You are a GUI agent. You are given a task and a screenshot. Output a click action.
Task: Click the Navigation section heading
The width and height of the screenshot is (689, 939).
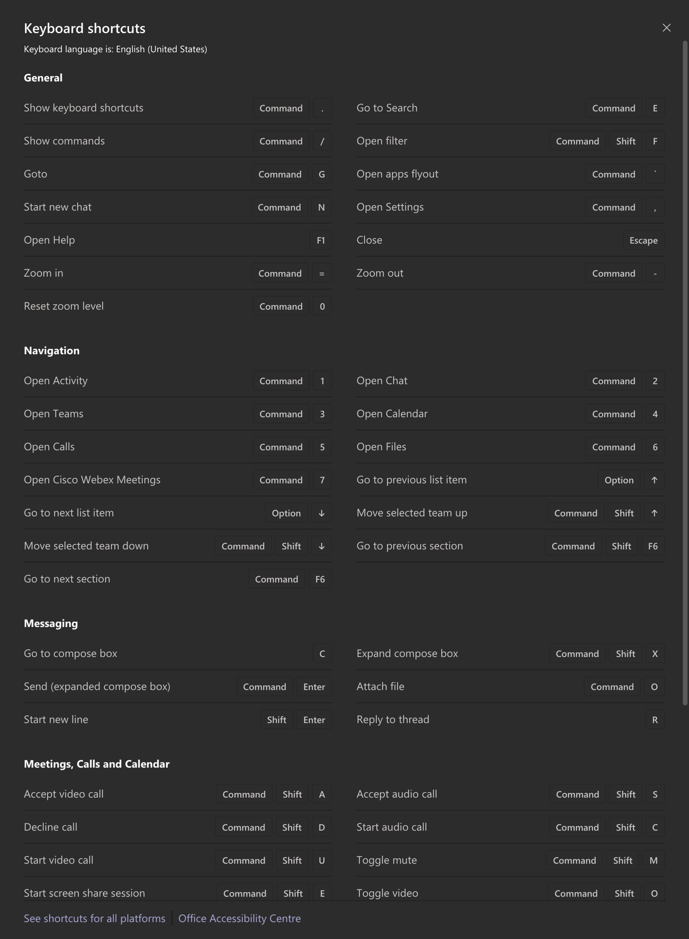click(51, 350)
